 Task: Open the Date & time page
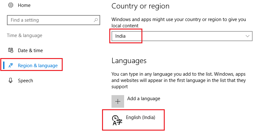coord(30,50)
